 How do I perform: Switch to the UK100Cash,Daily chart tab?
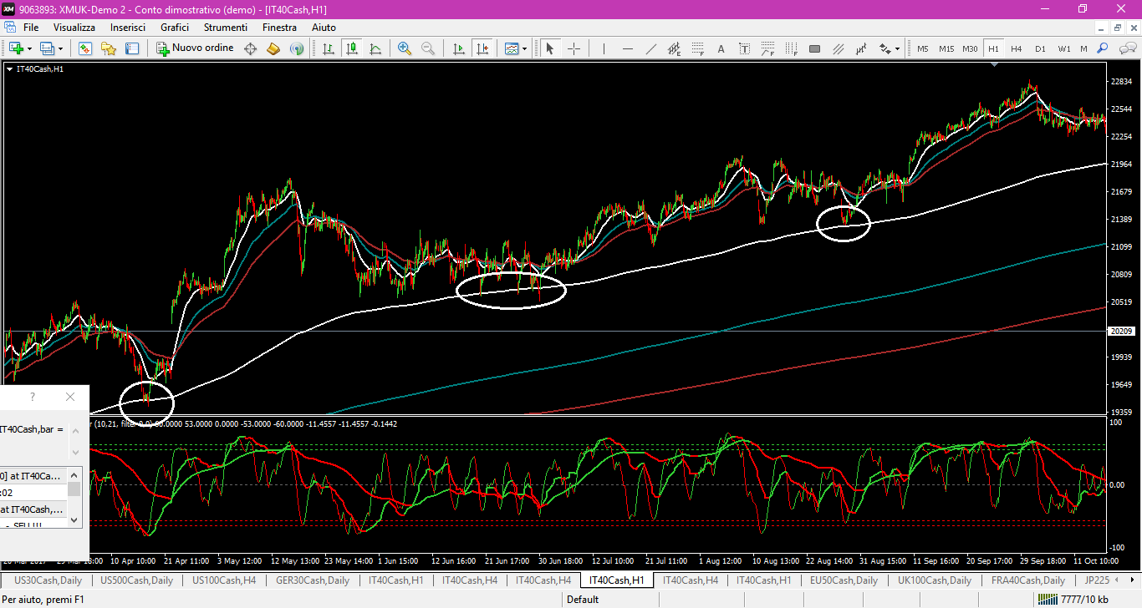pyautogui.click(x=934, y=580)
